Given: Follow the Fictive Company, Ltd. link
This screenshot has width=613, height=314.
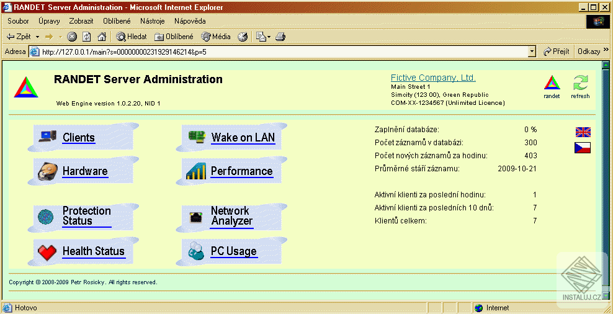Looking at the screenshot, I should [x=433, y=78].
